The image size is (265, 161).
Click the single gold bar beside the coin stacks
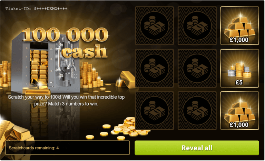click(125, 80)
